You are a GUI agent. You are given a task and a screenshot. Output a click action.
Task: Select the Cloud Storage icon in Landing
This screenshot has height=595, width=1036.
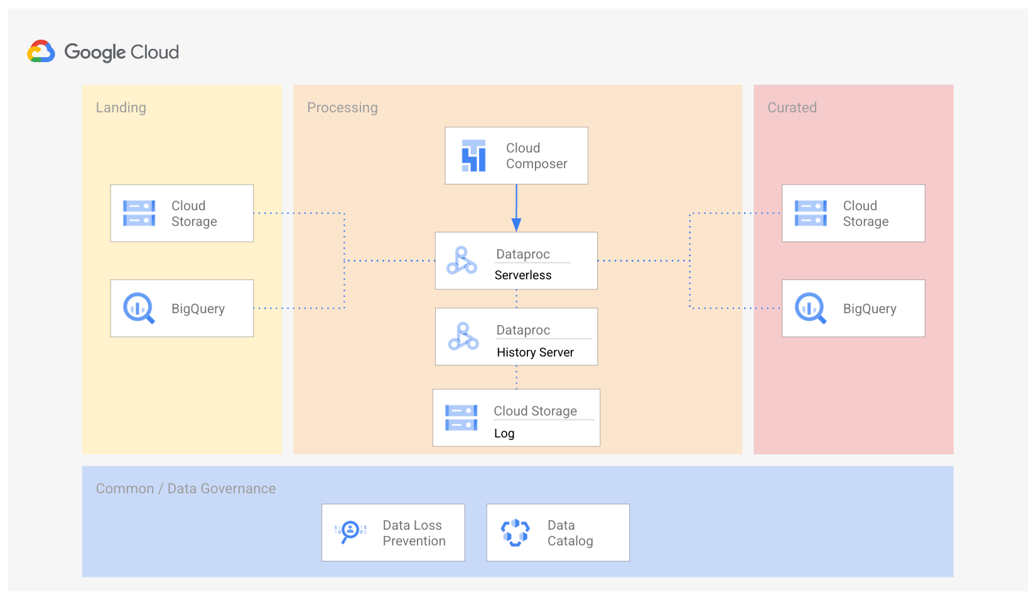click(139, 213)
